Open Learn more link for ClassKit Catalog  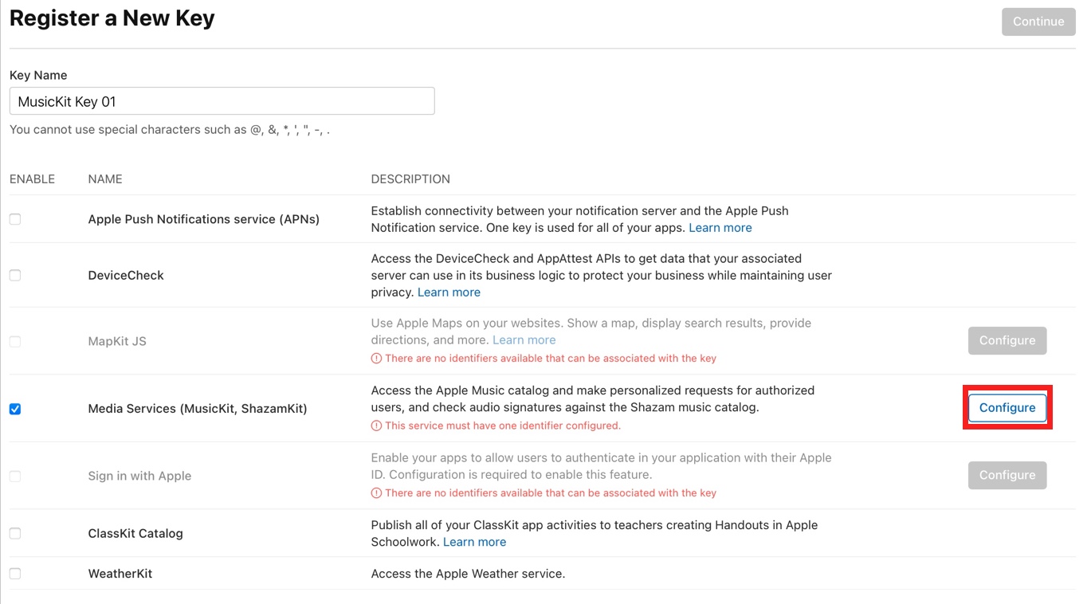pos(474,542)
